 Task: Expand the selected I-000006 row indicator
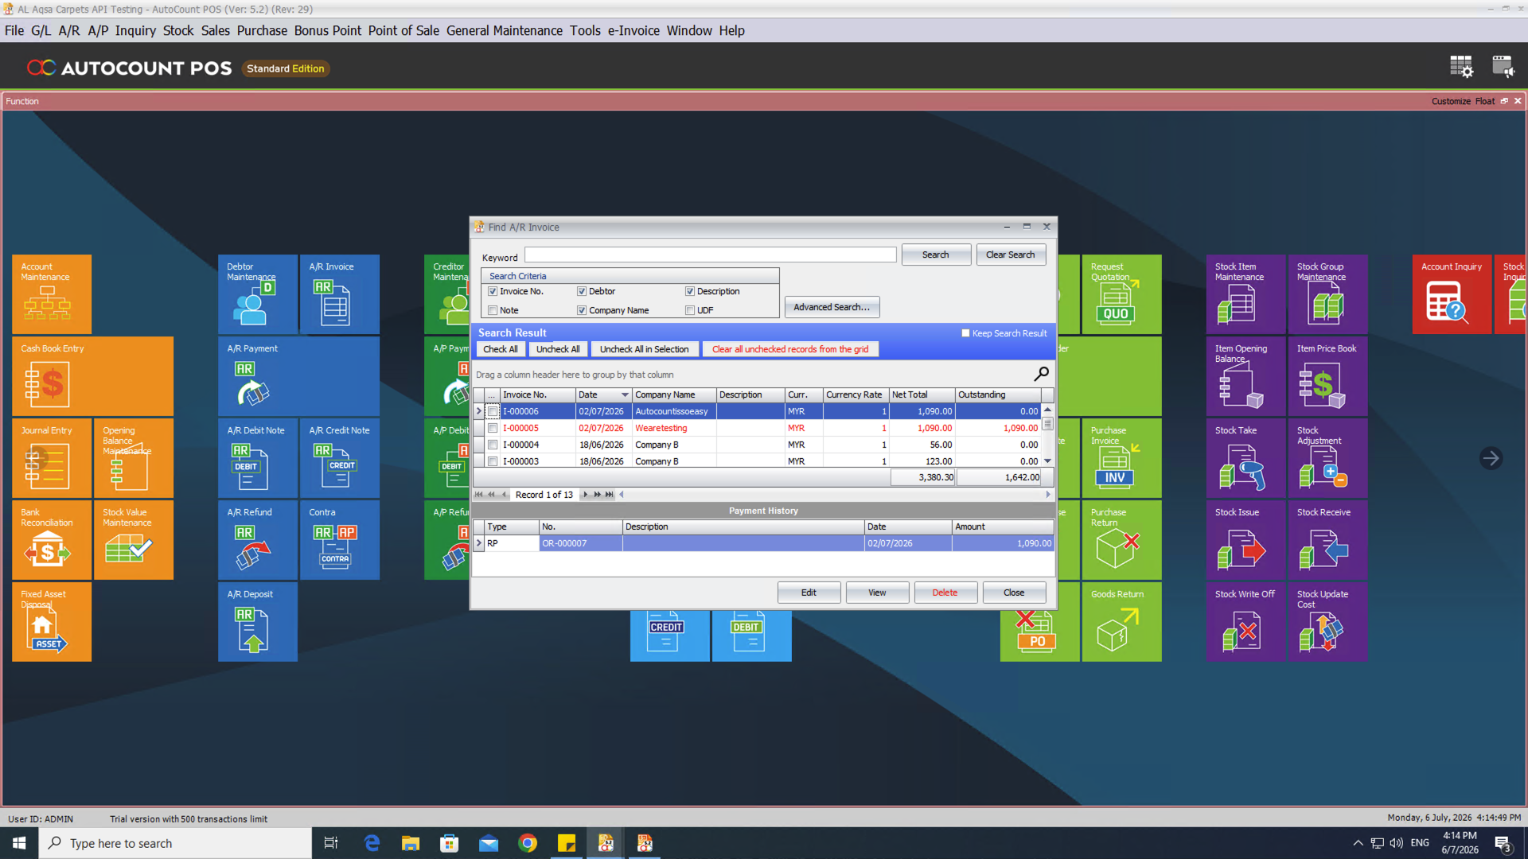pos(479,411)
